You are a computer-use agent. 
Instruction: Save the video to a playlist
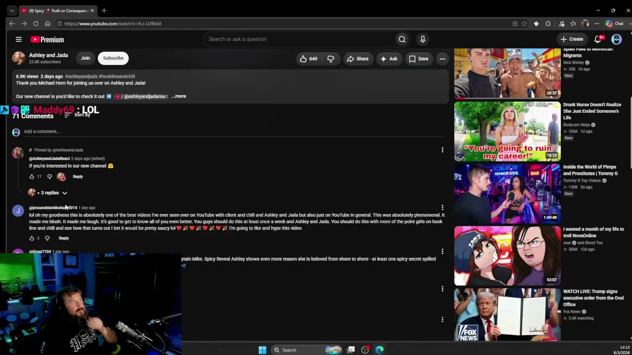(418, 59)
